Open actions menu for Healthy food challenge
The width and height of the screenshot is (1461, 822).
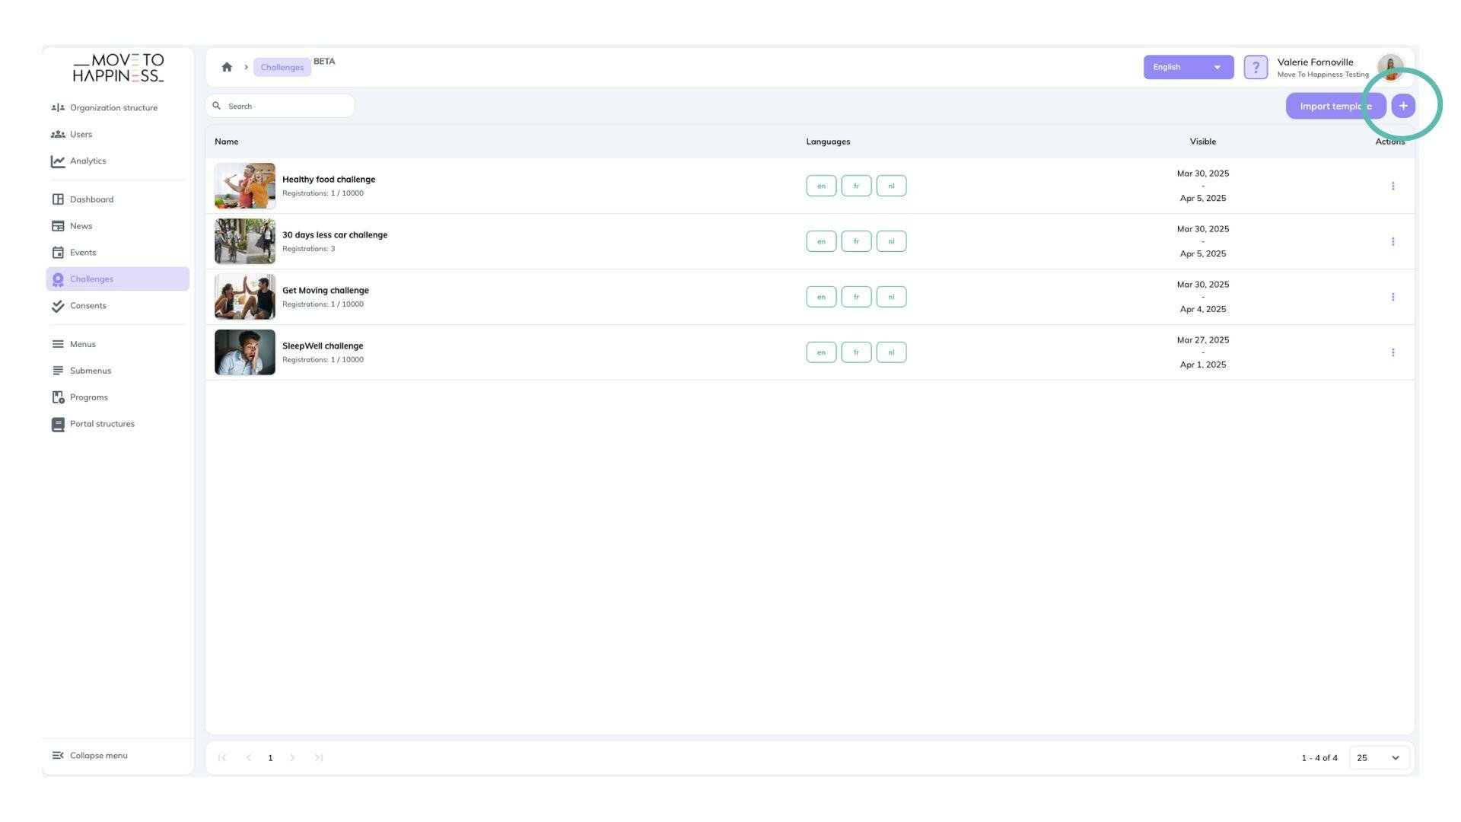(1393, 186)
